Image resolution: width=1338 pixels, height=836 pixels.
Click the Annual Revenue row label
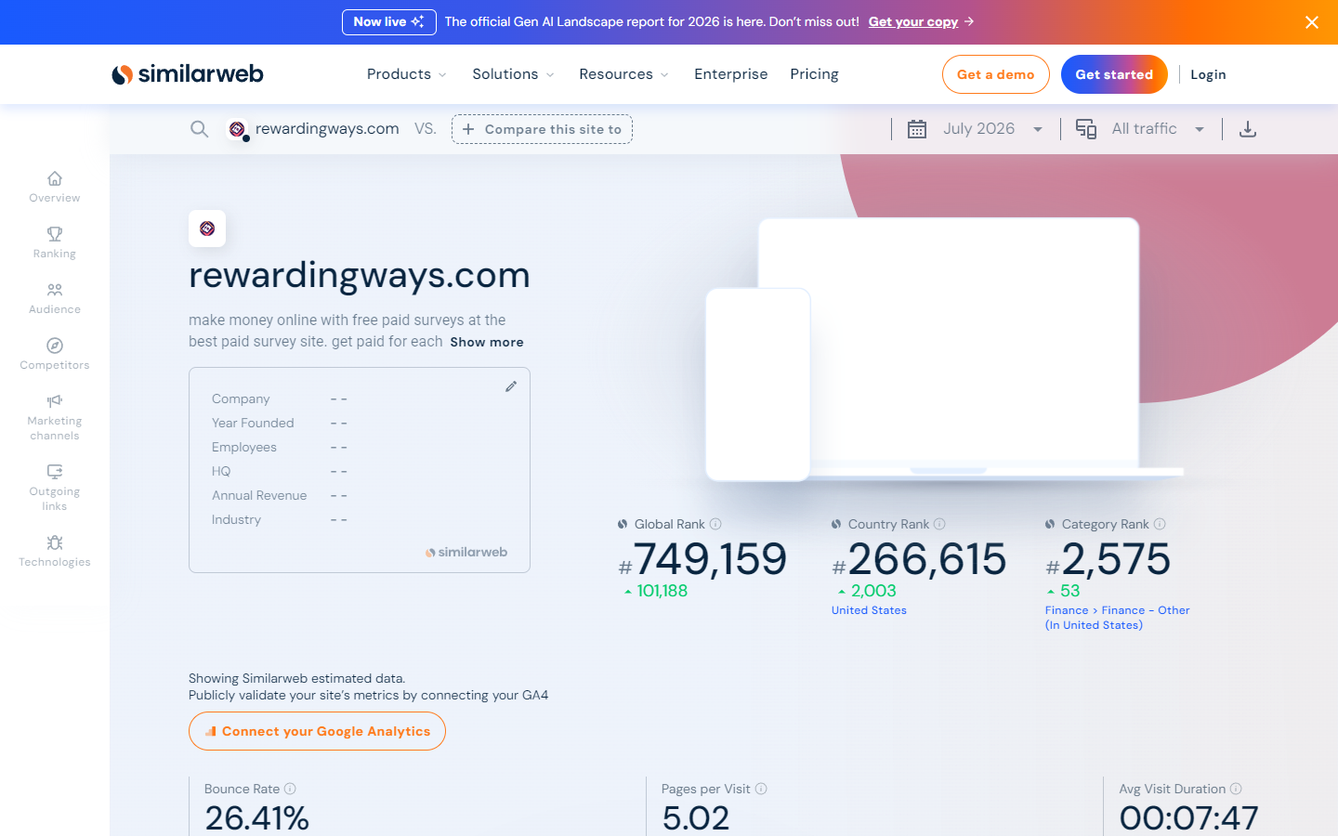259,495
